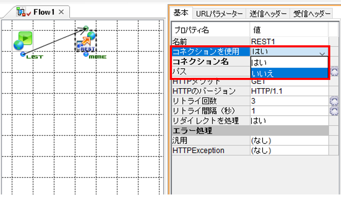
Task: Collapse the コネクションを使用 dropdown arrow
Action: coord(322,54)
